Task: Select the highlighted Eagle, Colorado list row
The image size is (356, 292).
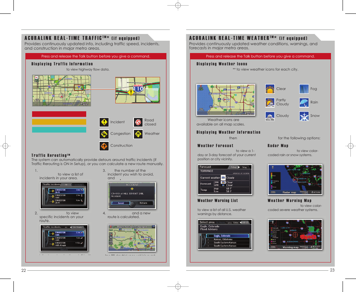Action: [x=228, y=236]
